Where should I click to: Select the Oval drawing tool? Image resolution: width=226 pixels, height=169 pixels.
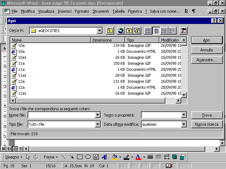[88, 157]
